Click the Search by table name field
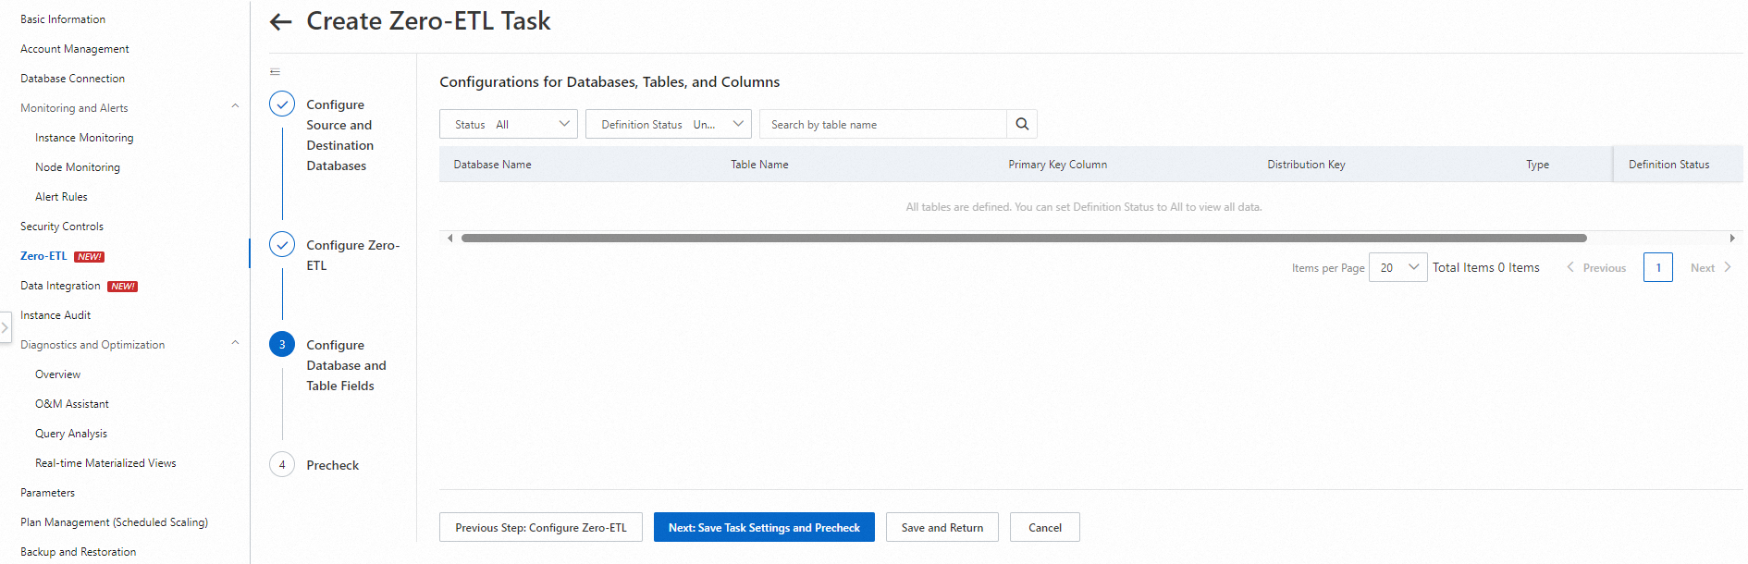This screenshot has height=564, width=1748. [883, 125]
